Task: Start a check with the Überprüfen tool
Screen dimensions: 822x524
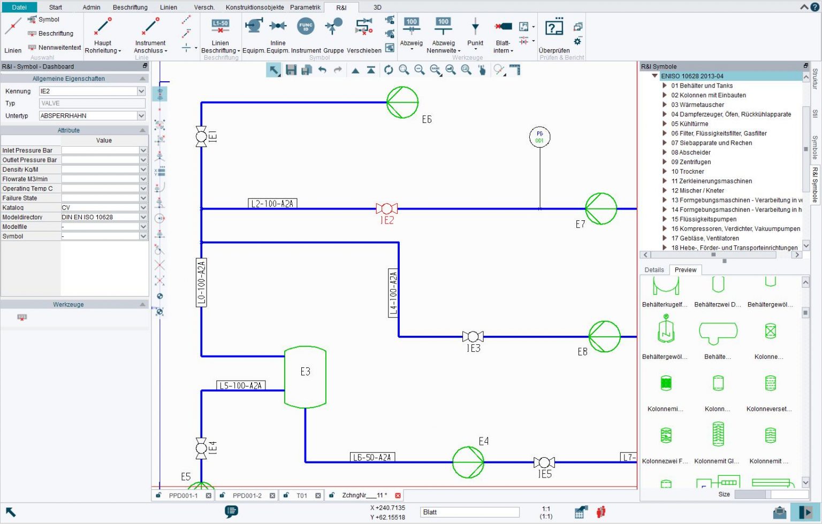Action: pos(553,32)
